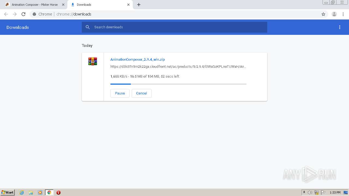Click the cloudfront.net source URL
349x196 pixels.
[x=178, y=66]
